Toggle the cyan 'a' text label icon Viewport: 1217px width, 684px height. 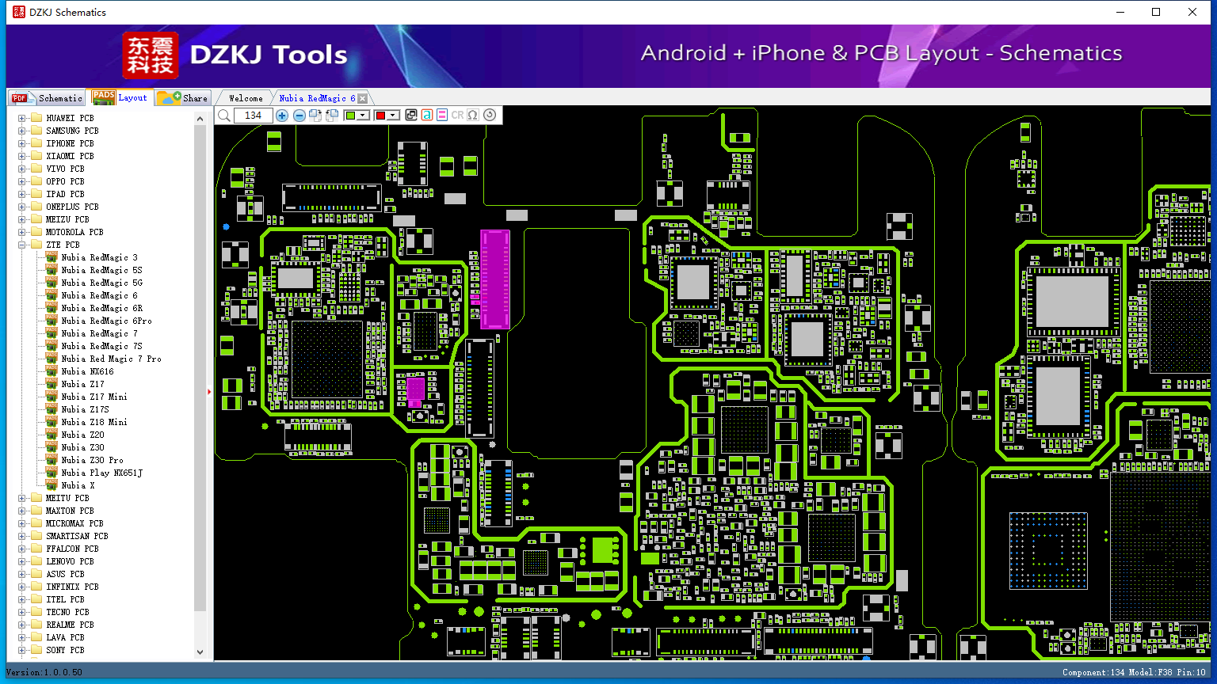[427, 116]
